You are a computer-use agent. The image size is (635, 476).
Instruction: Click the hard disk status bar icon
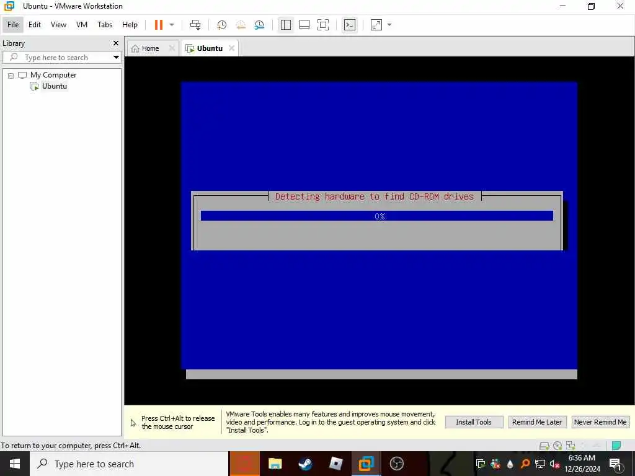544,446
